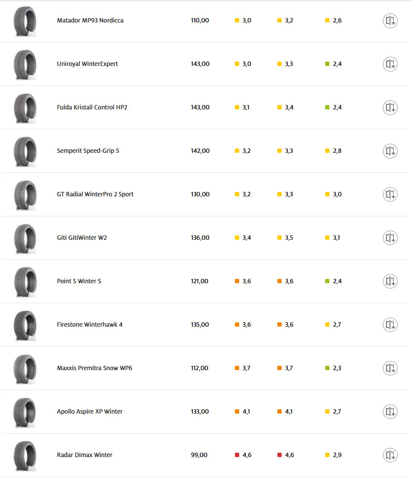Screen dimensions: 412x479
Task: Click compare icon for GT Radial WinterPro 2 Sport
Action: (x=390, y=194)
